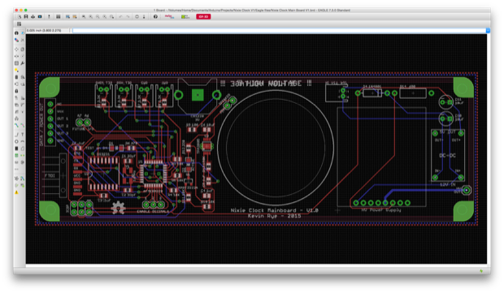Open Help with the question mark icon
The width and height of the screenshot is (504, 293).
pos(155,17)
